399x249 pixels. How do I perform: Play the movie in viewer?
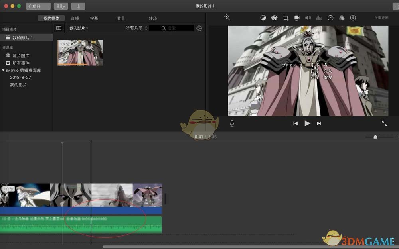(x=307, y=124)
